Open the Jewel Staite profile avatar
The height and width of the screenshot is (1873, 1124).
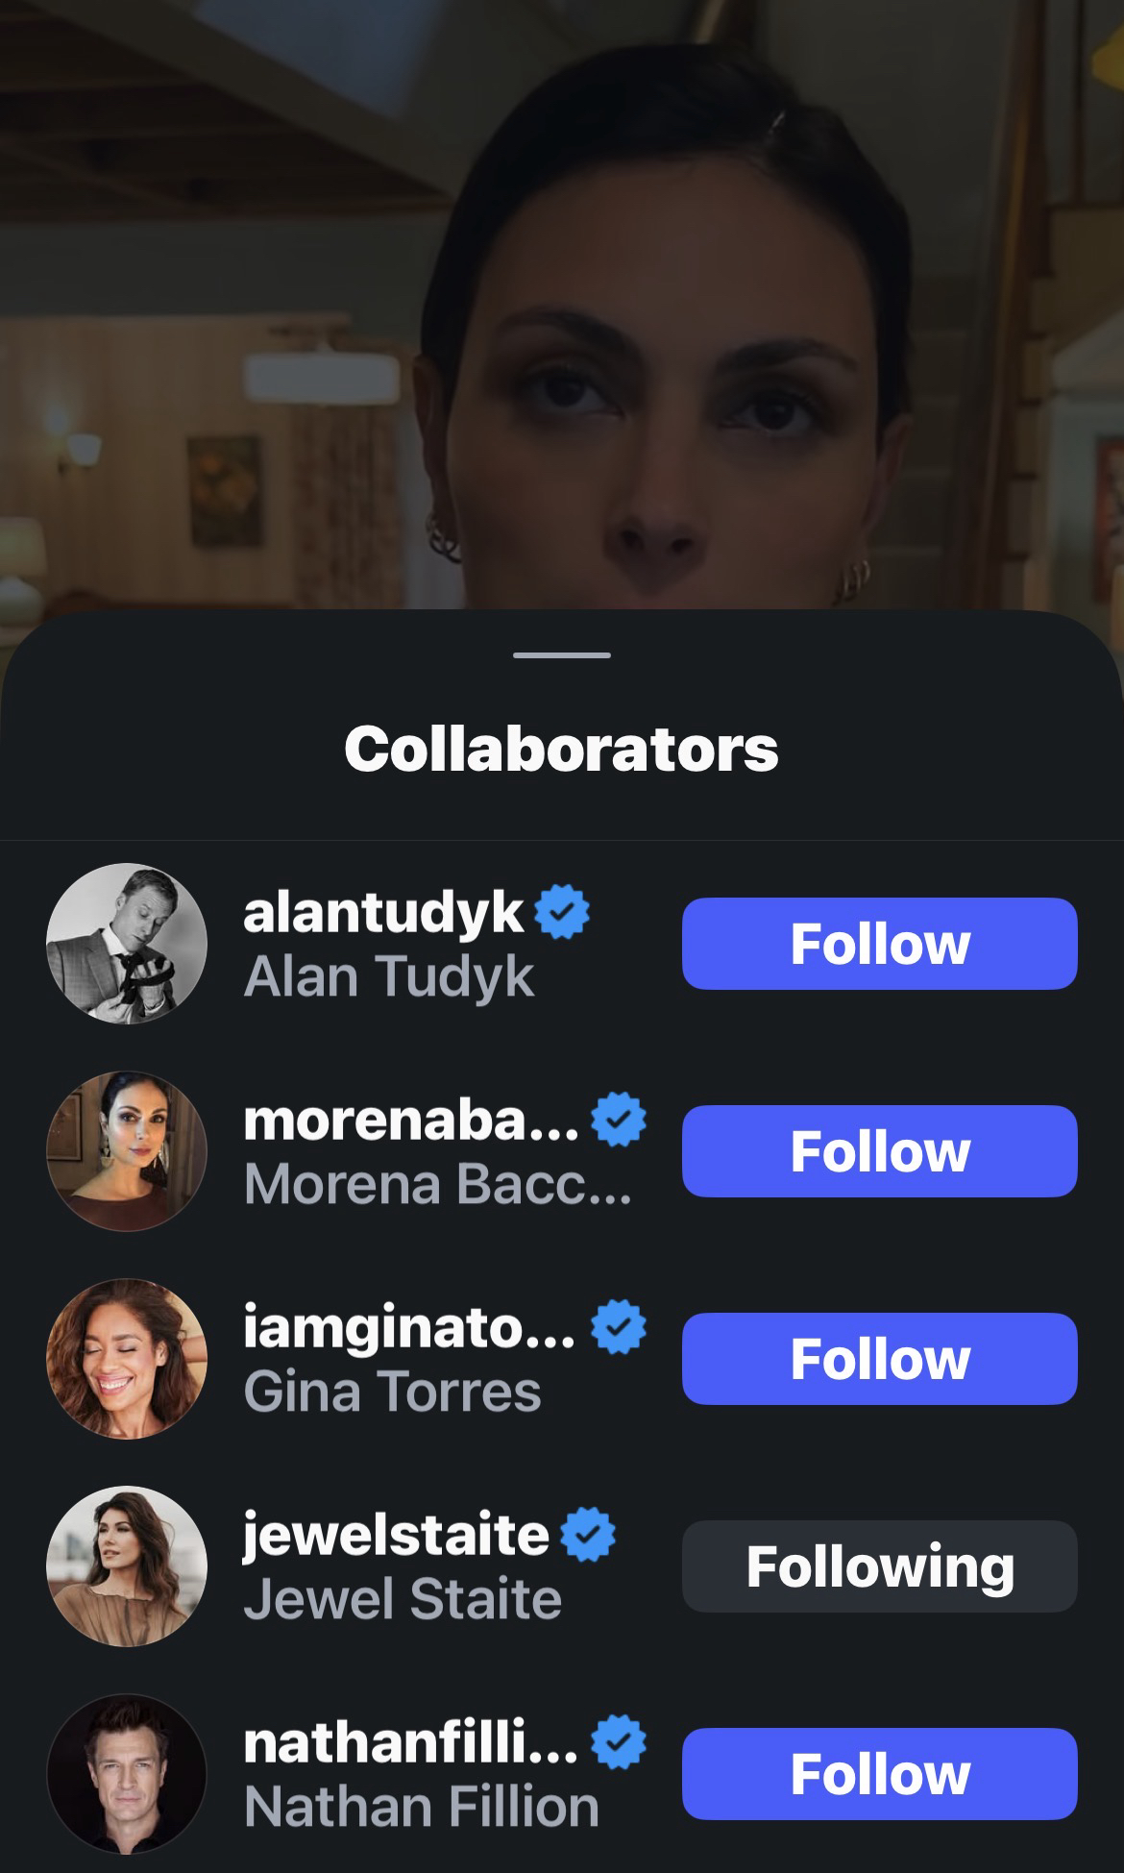(x=127, y=1566)
